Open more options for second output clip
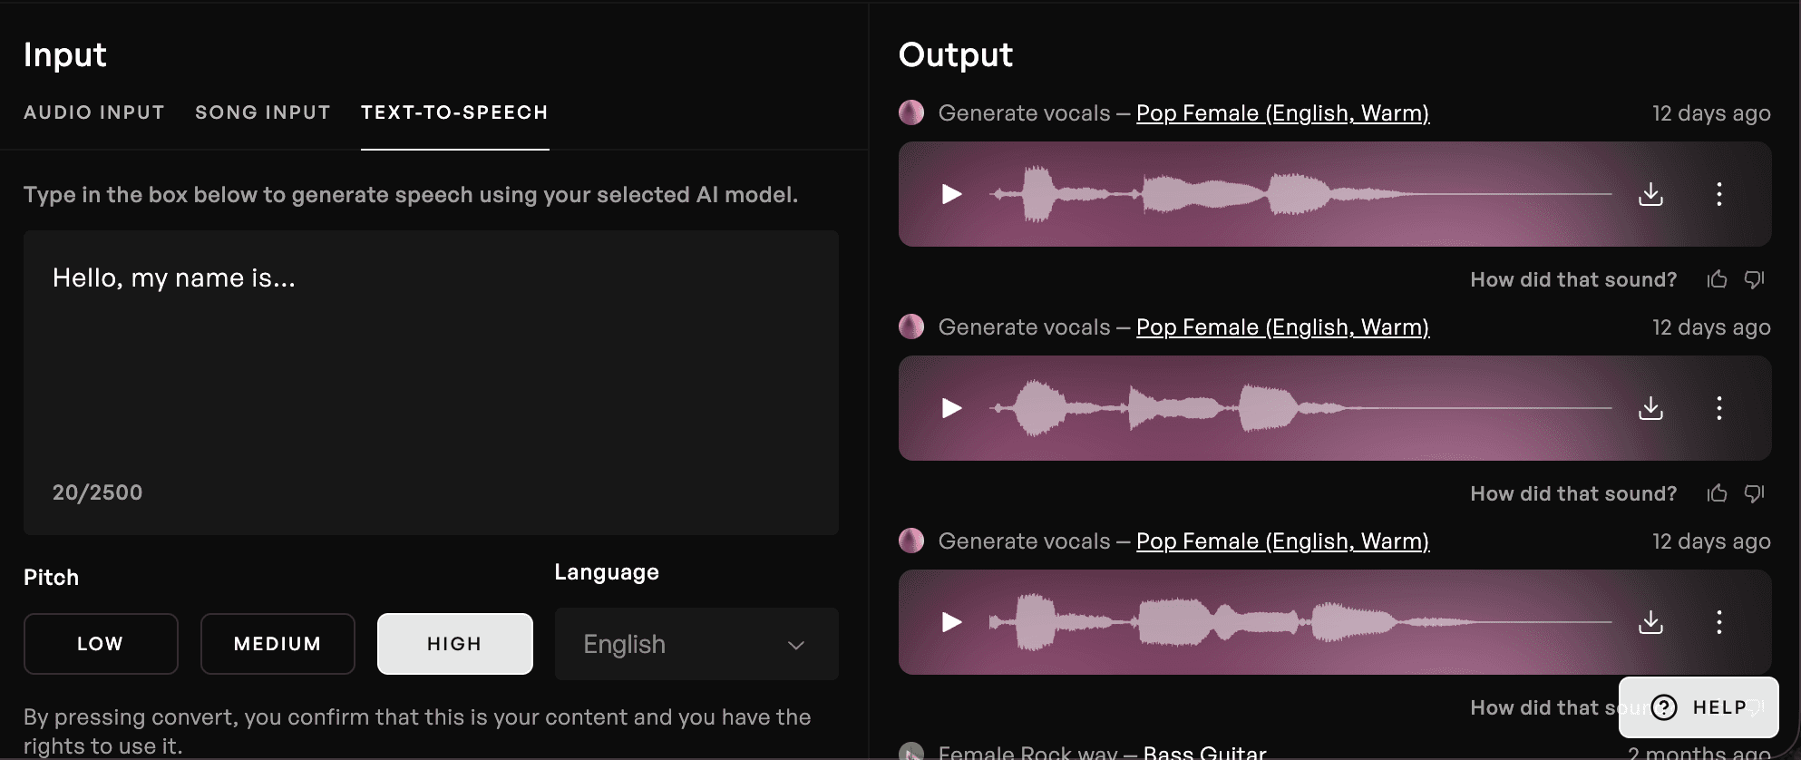 (x=1718, y=408)
